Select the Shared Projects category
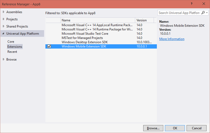This screenshot has width=210, height=133. pyautogui.click(x=17, y=26)
